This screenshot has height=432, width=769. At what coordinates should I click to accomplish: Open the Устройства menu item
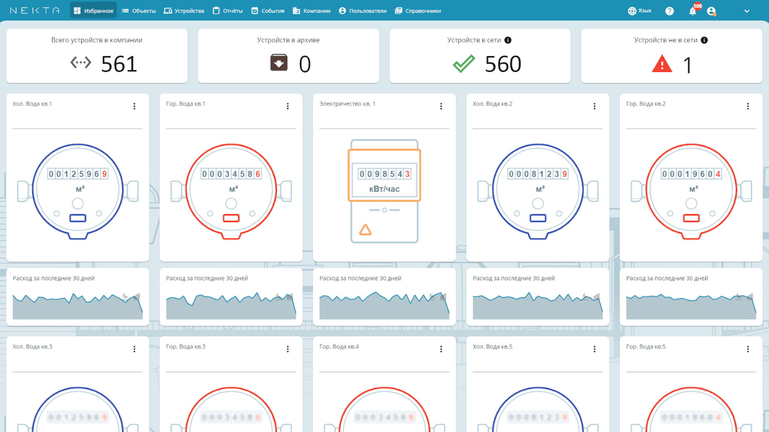coord(184,11)
